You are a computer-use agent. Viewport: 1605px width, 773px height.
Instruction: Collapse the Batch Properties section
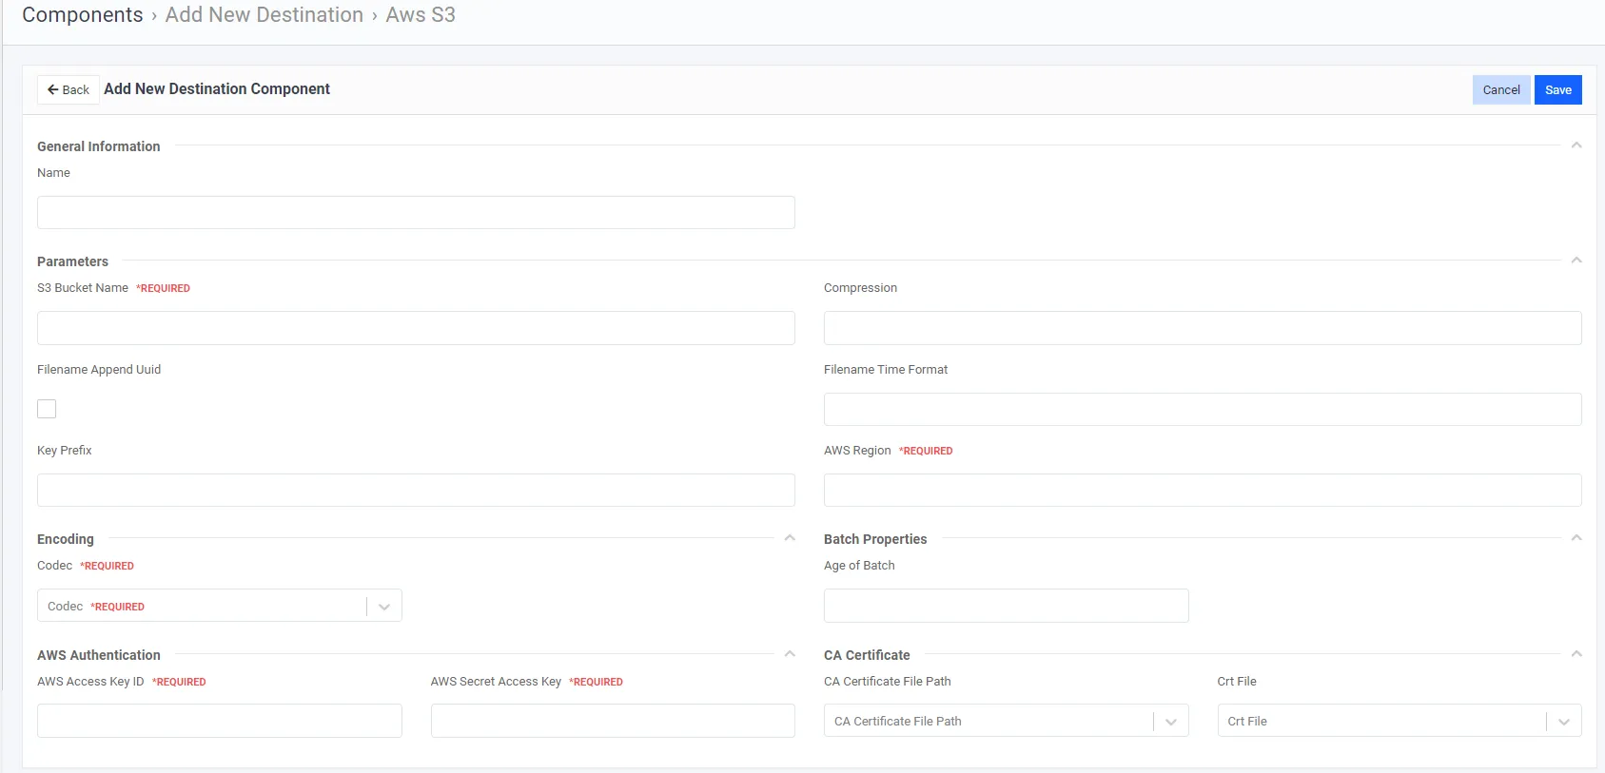point(1576,538)
